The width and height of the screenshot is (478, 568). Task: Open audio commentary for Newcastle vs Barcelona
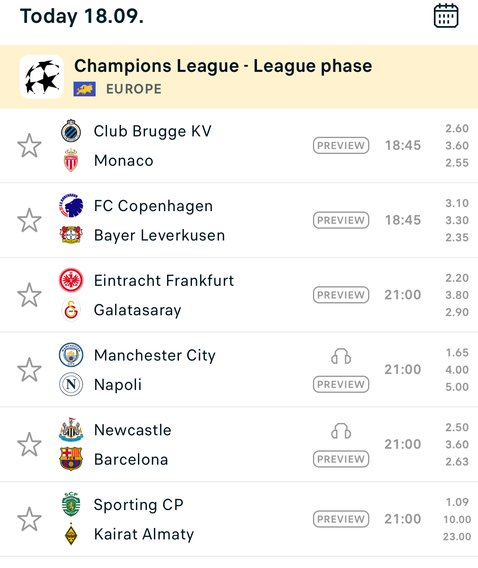[x=341, y=431]
